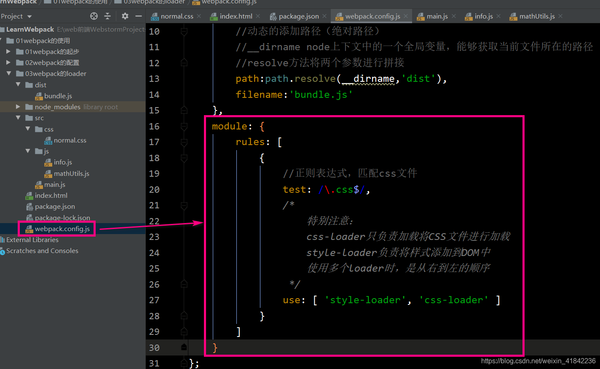Close the info.js tab
This screenshot has height=369, width=600.
coord(498,16)
